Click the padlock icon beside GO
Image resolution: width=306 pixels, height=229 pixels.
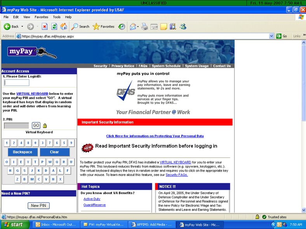45,126
